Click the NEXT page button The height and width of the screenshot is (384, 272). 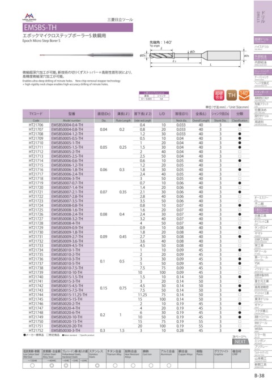(241, 342)
